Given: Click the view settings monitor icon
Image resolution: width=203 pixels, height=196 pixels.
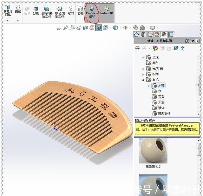Looking at the screenshot, I should click(x=152, y=28).
